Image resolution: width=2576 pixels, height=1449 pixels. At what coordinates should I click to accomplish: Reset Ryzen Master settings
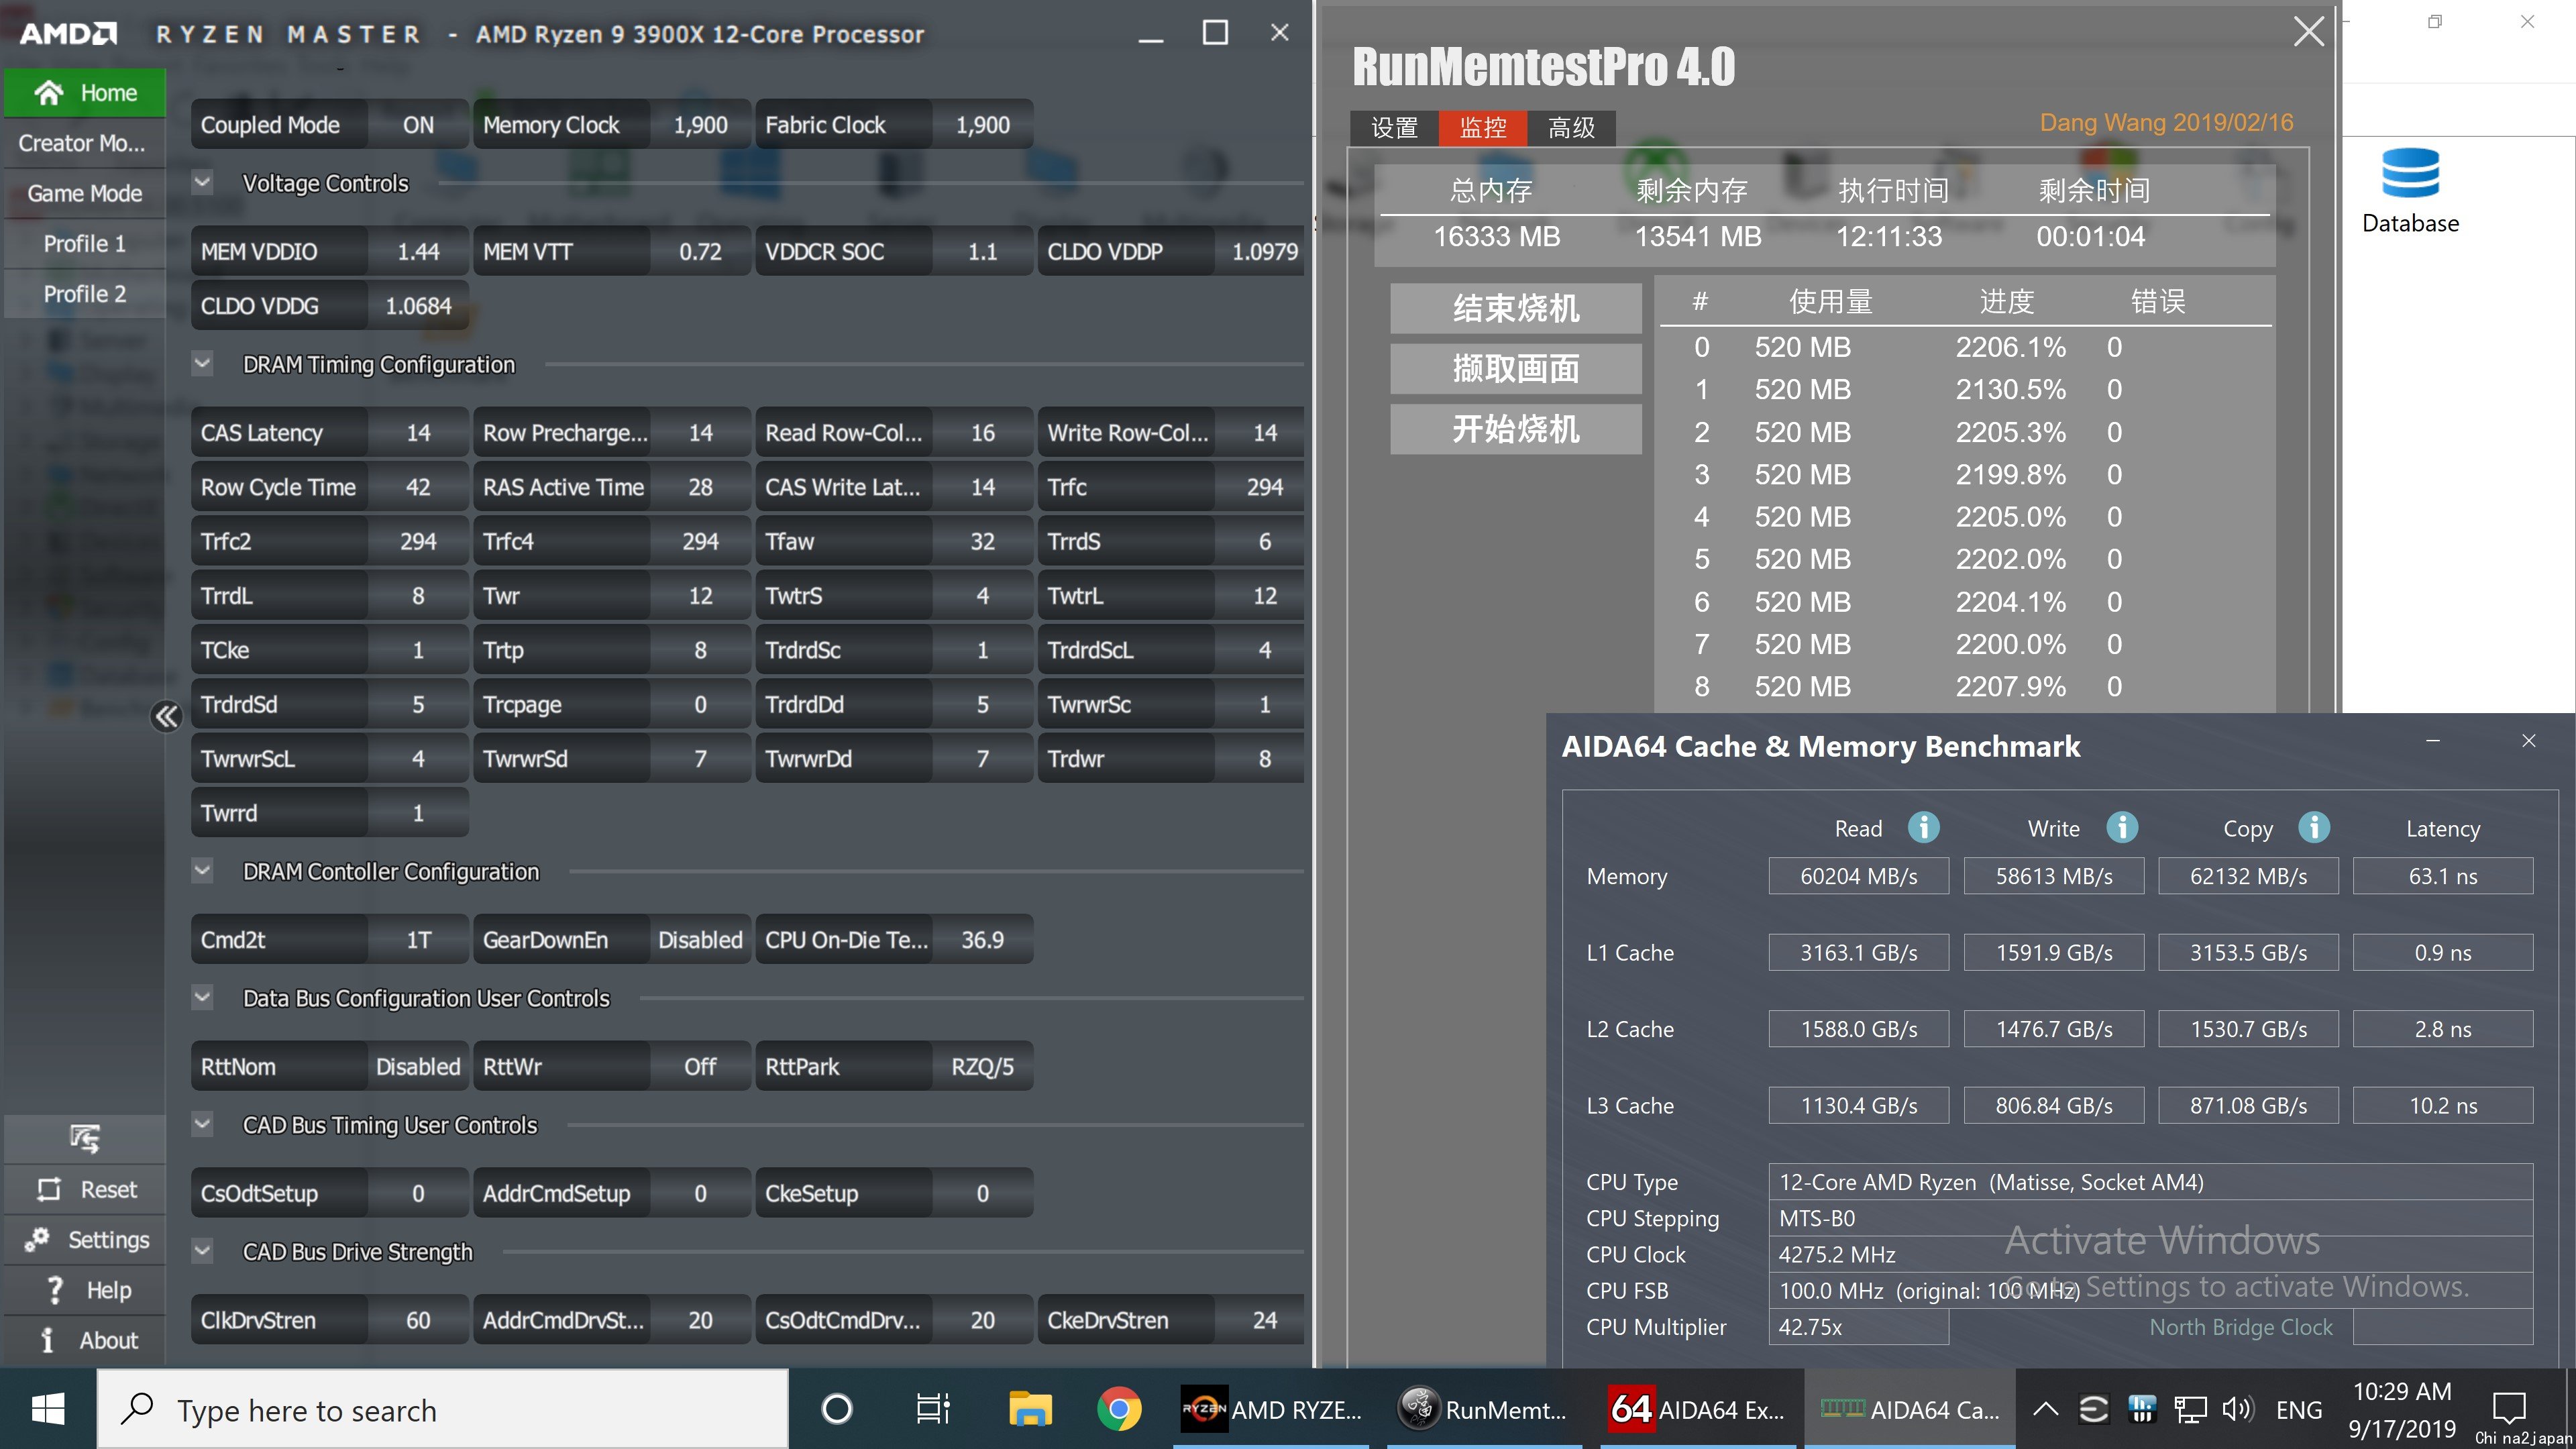click(x=85, y=1189)
